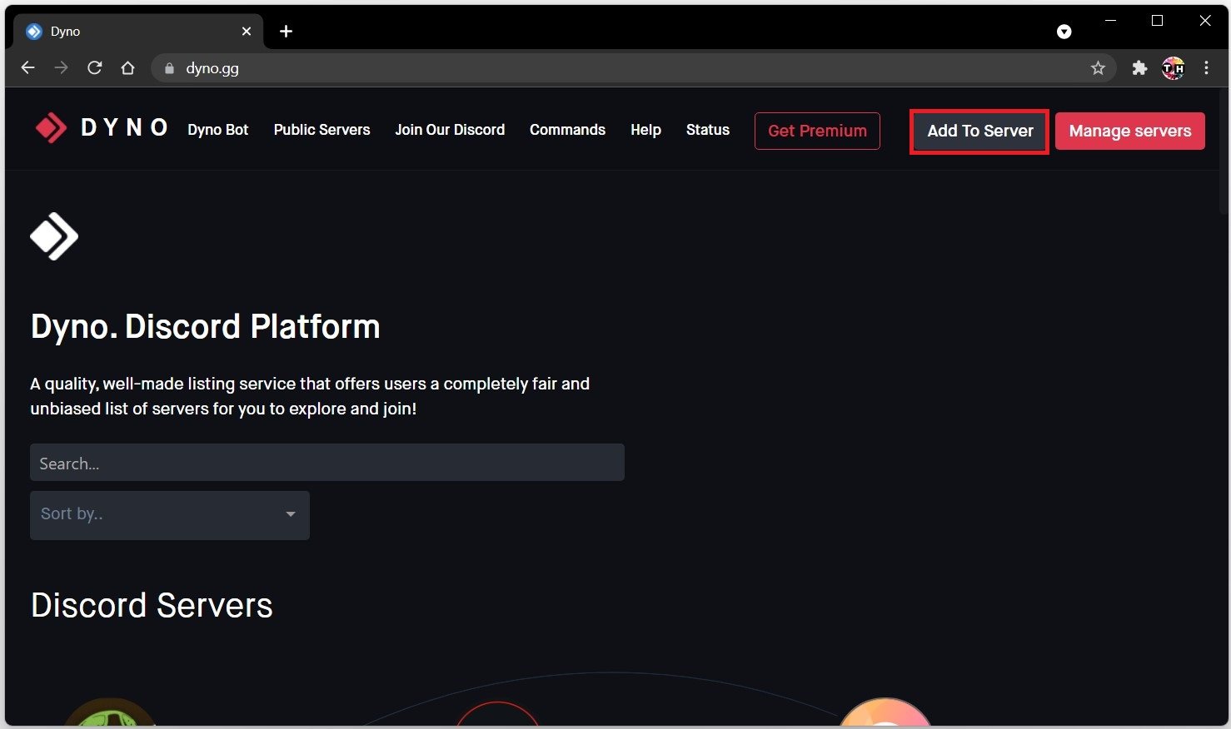
Task: Open the Chrome profile avatar
Action: point(1173,68)
